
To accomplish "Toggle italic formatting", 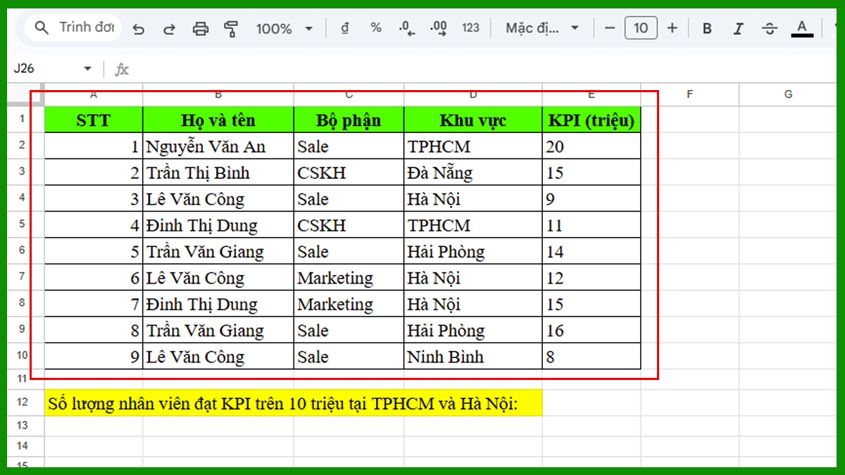I will coord(737,28).
